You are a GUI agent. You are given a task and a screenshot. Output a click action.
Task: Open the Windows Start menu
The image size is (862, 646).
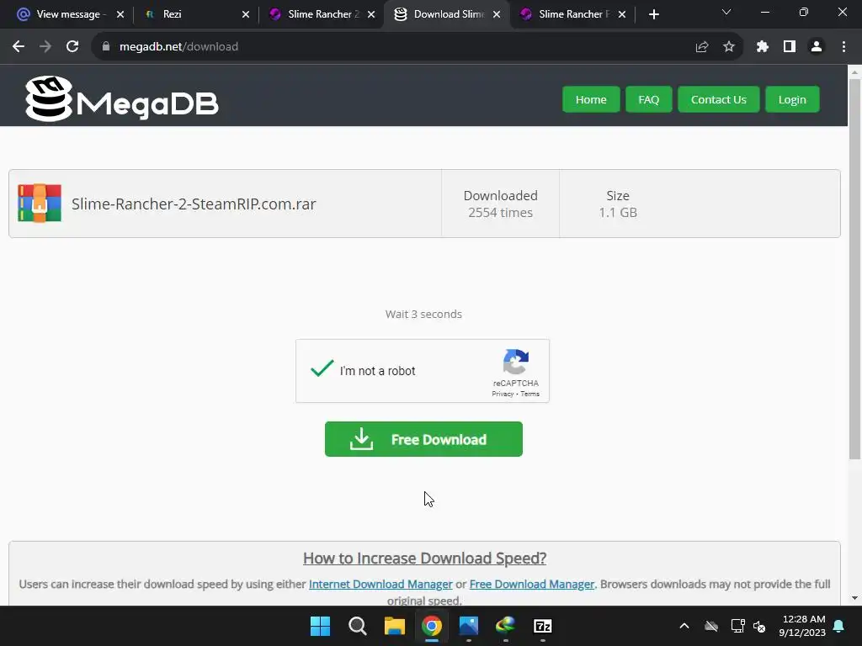tap(320, 626)
